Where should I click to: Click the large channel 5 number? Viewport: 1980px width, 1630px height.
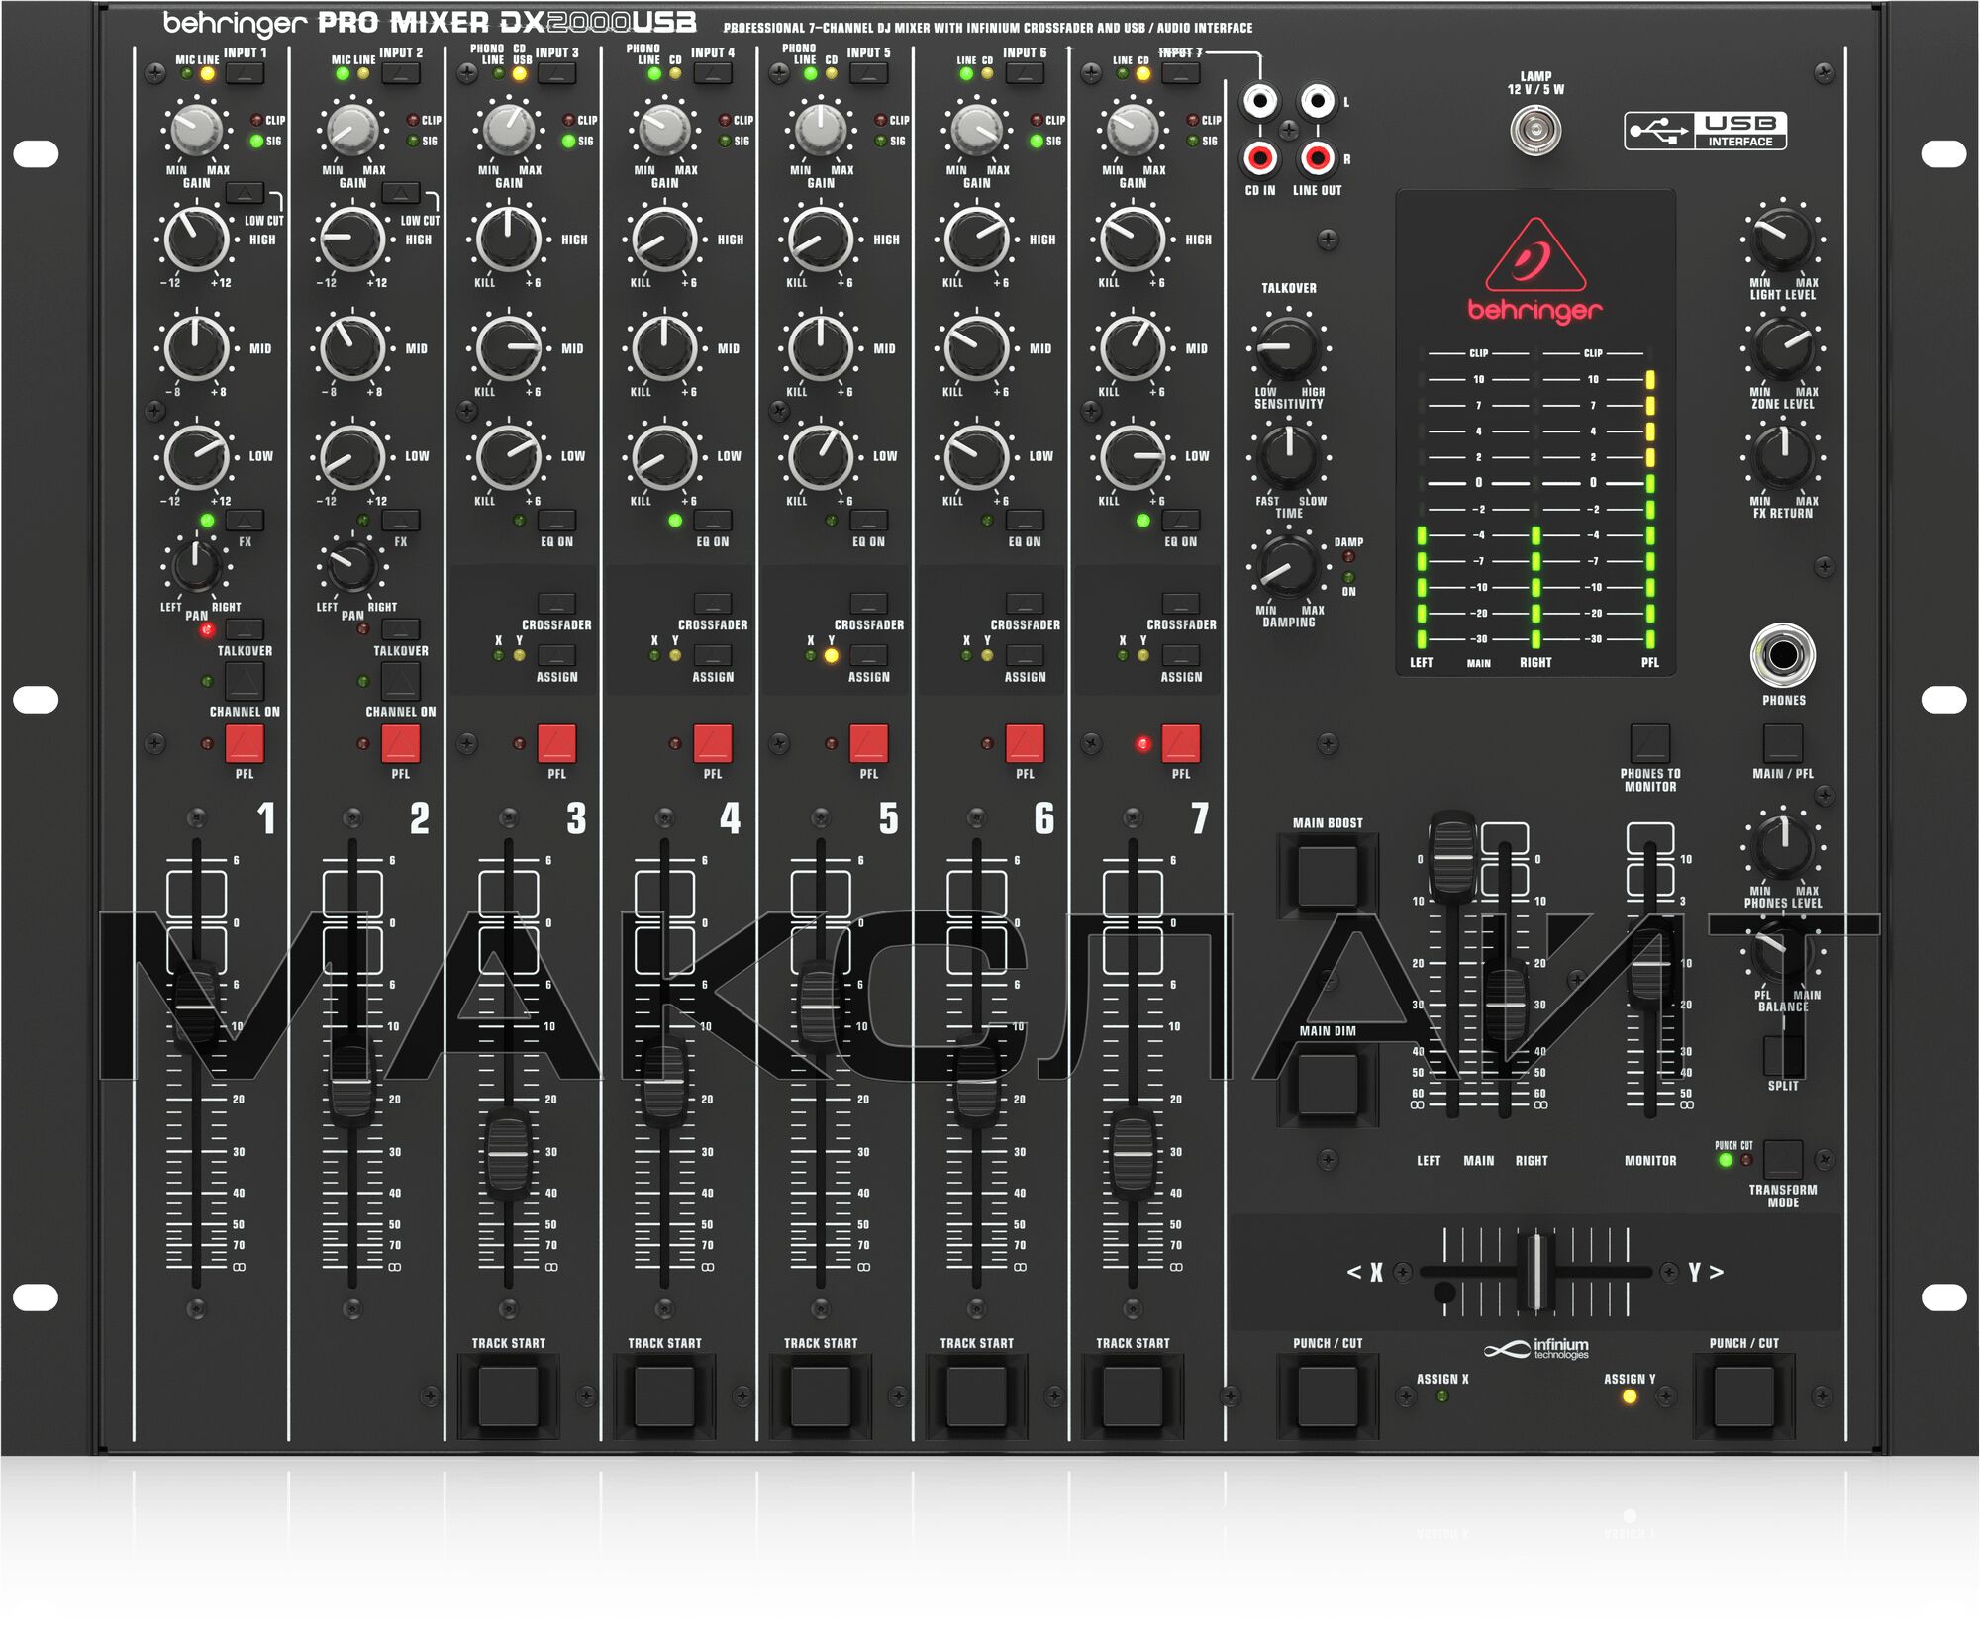[888, 817]
